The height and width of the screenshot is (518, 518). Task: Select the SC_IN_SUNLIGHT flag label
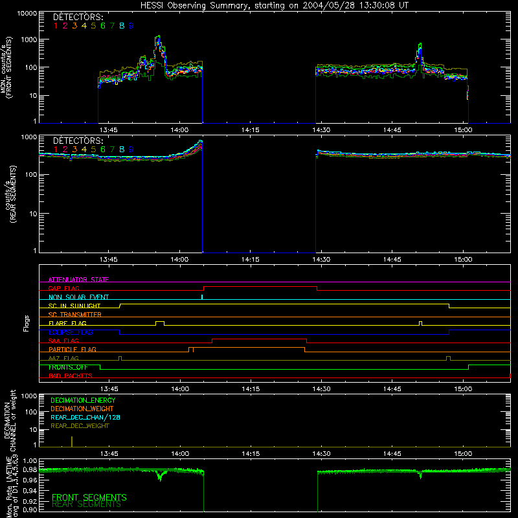point(74,306)
